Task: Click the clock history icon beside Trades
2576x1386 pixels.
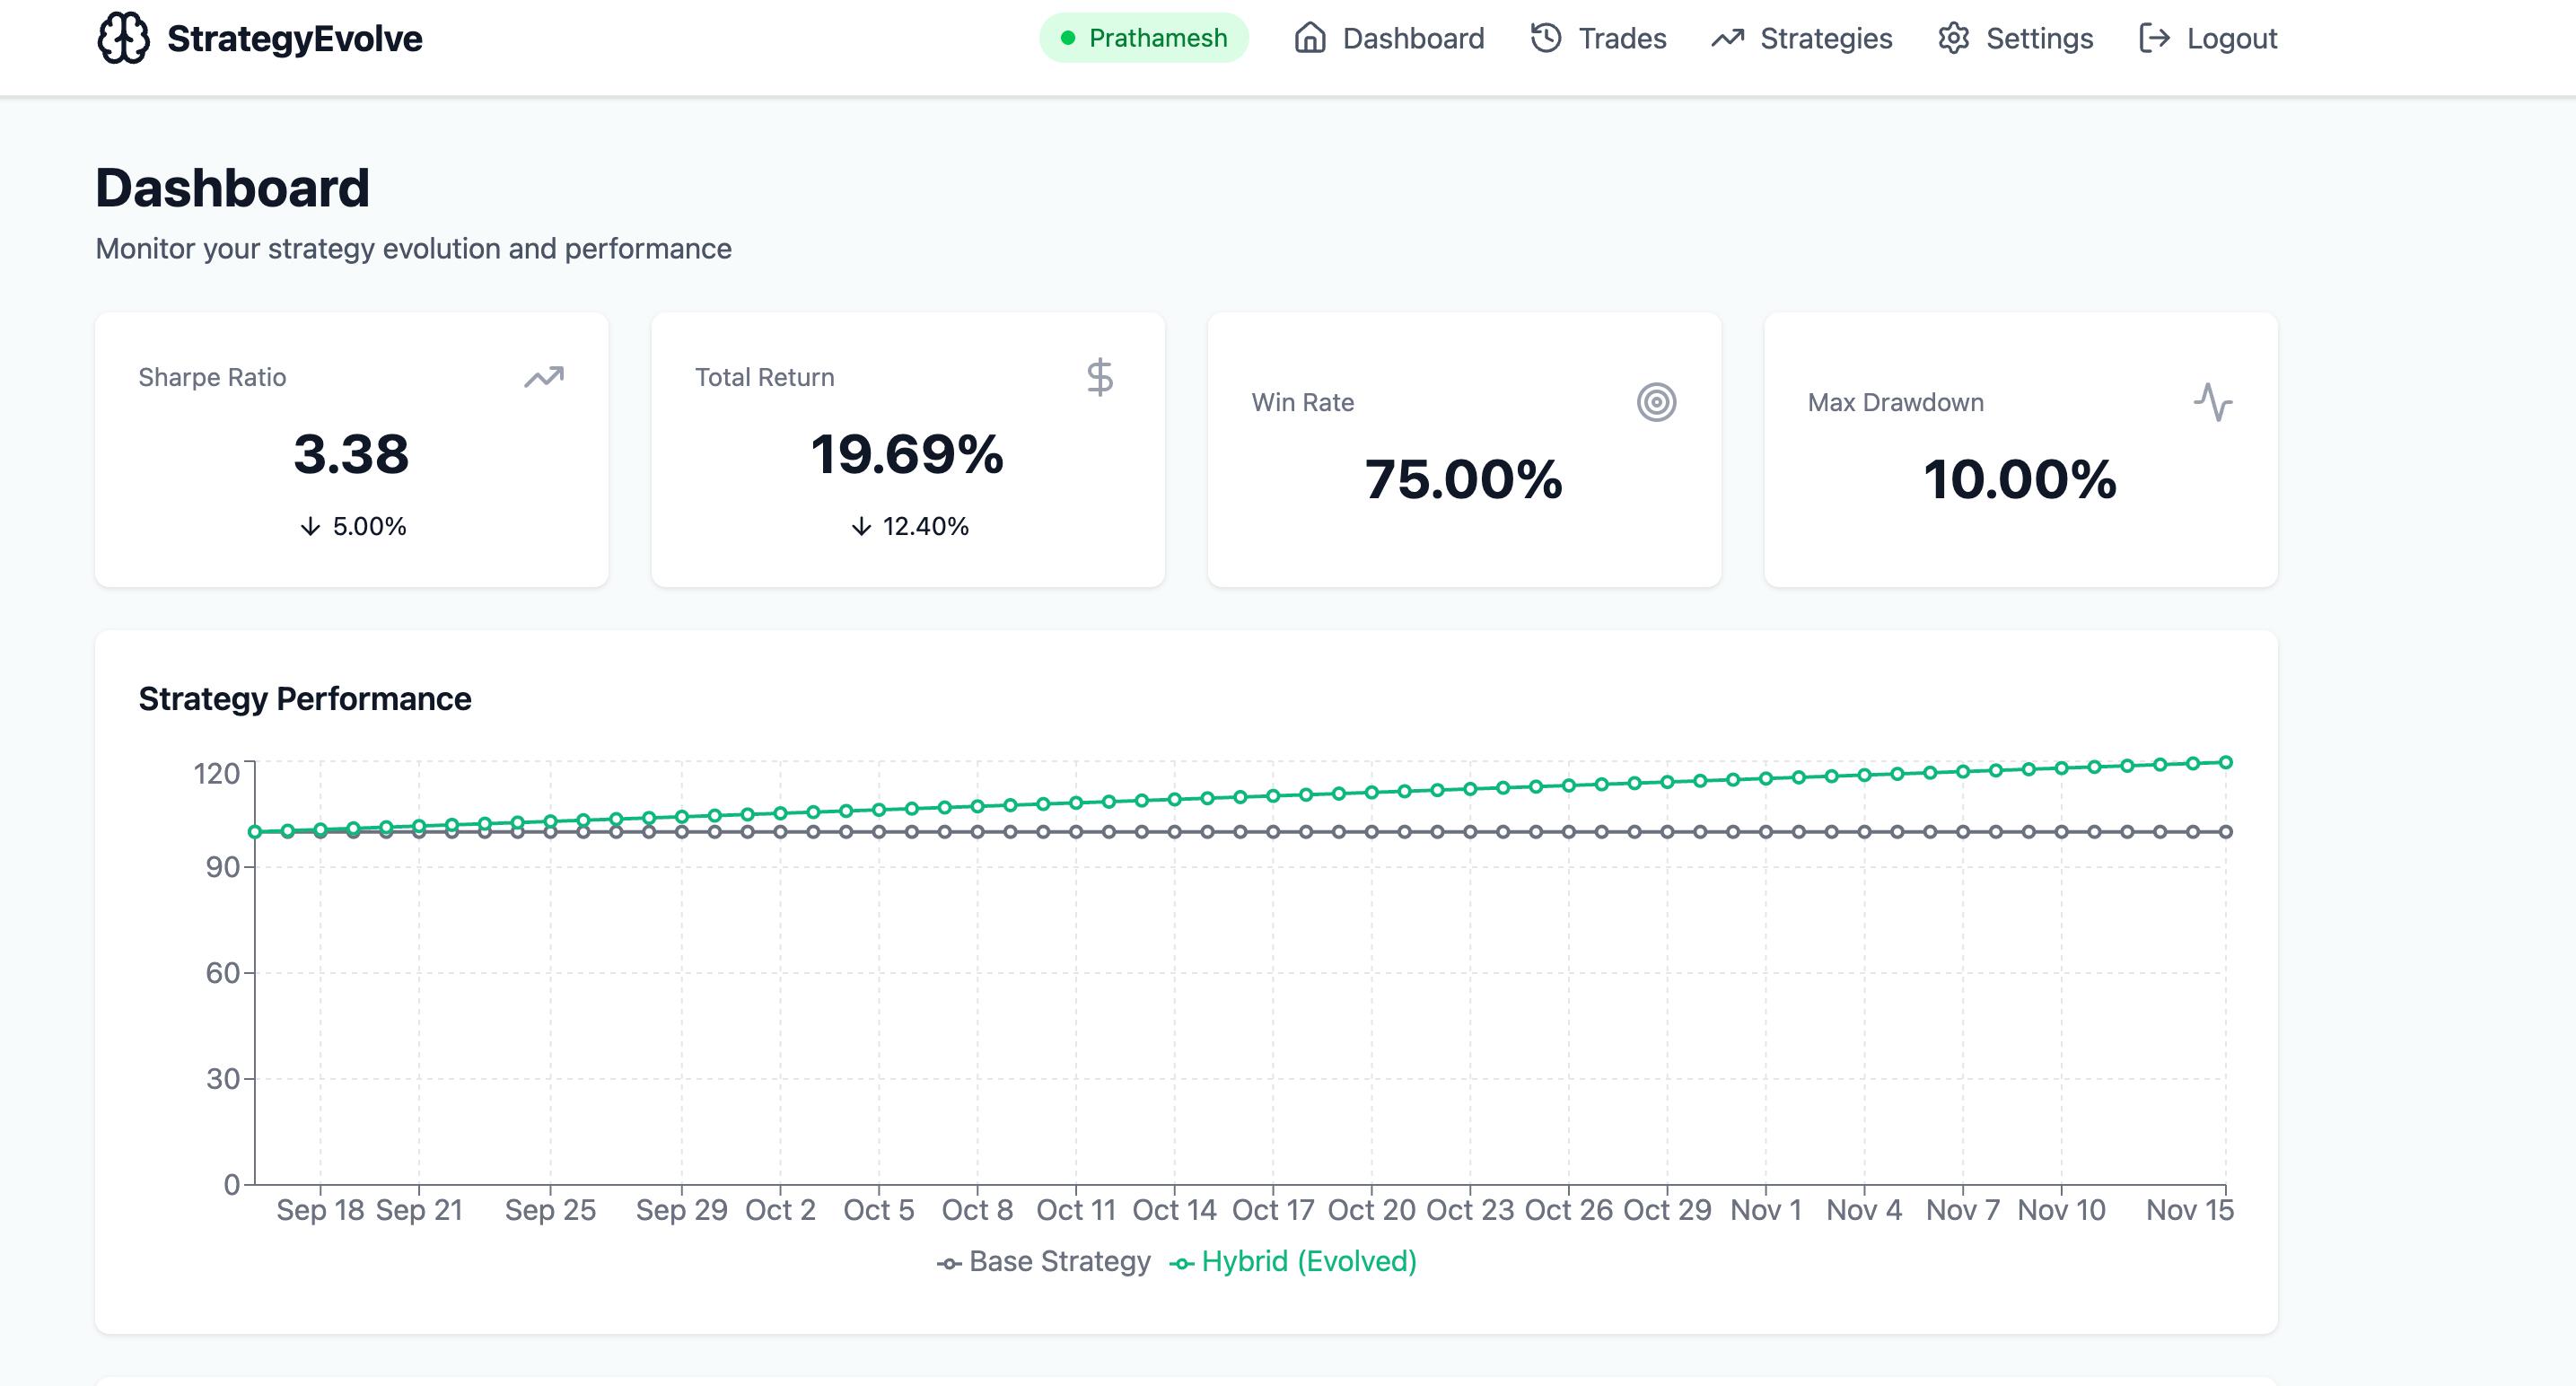Action: 1545,38
